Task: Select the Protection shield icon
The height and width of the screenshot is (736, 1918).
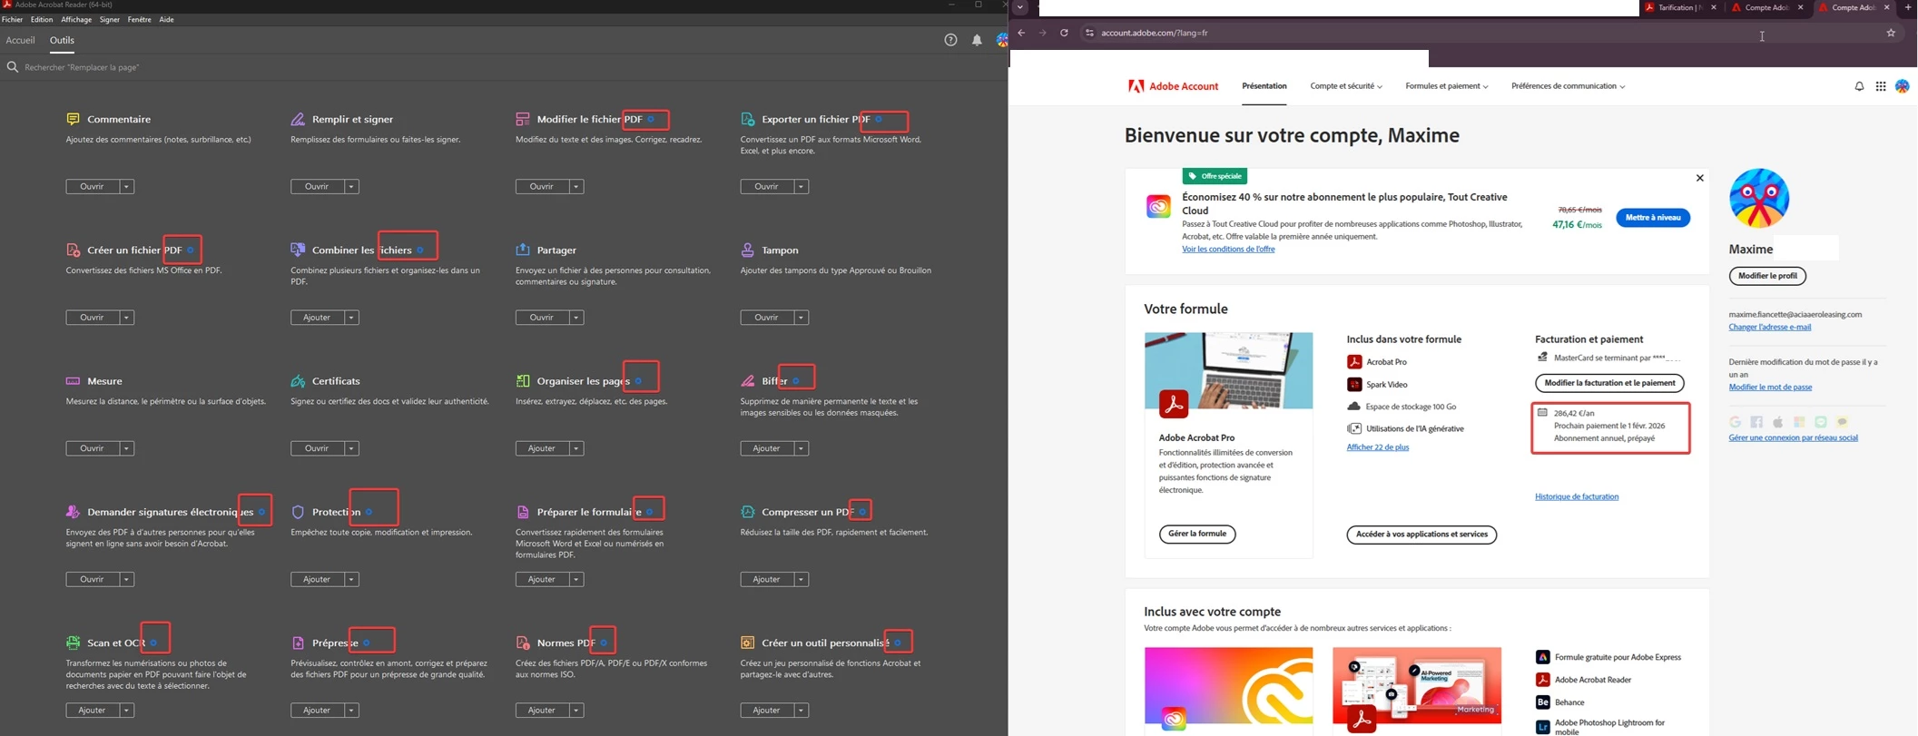Action: pyautogui.click(x=298, y=512)
